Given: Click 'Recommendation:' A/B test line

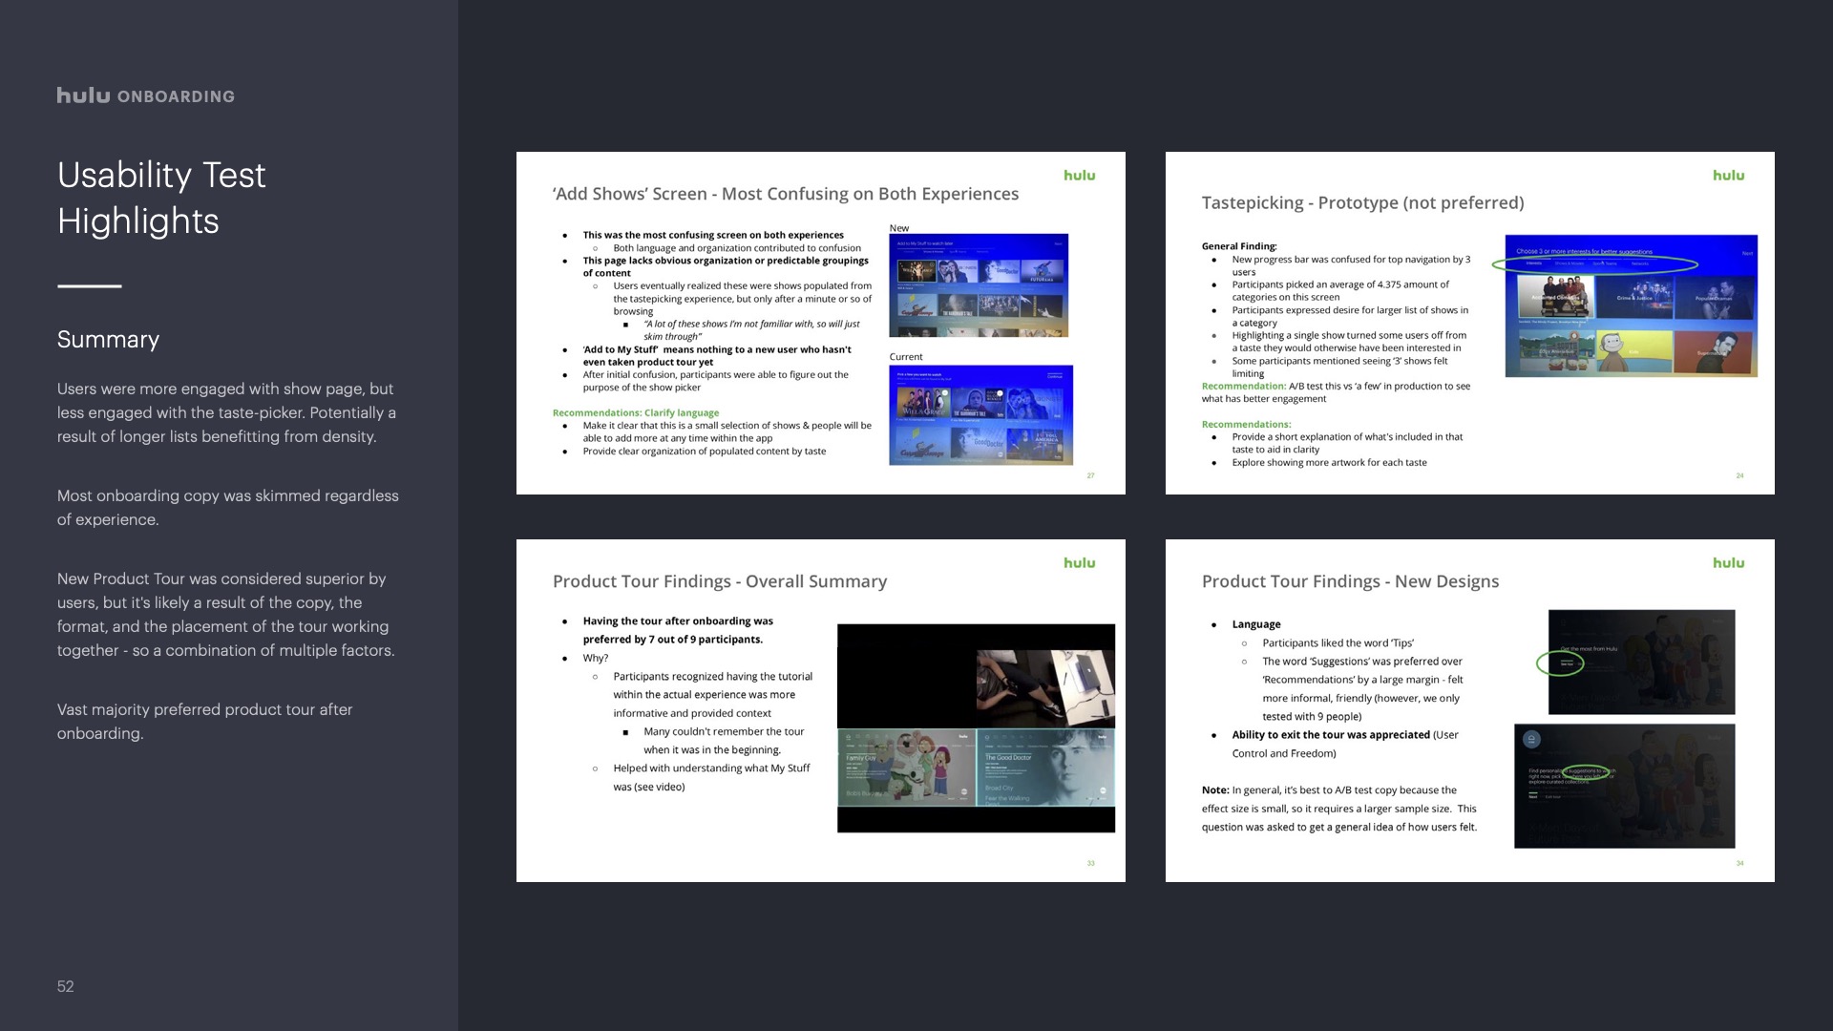Looking at the screenshot, I should click(x=1337, y=392).
